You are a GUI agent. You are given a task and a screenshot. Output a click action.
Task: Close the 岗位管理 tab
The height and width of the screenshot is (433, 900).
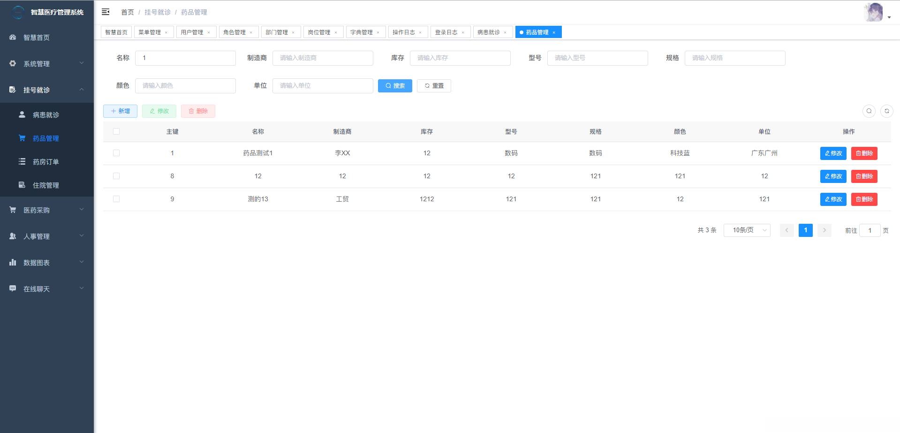(336, 32)
